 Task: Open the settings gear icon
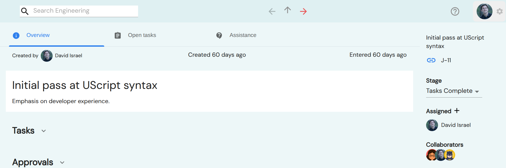(x=499, y=11)
